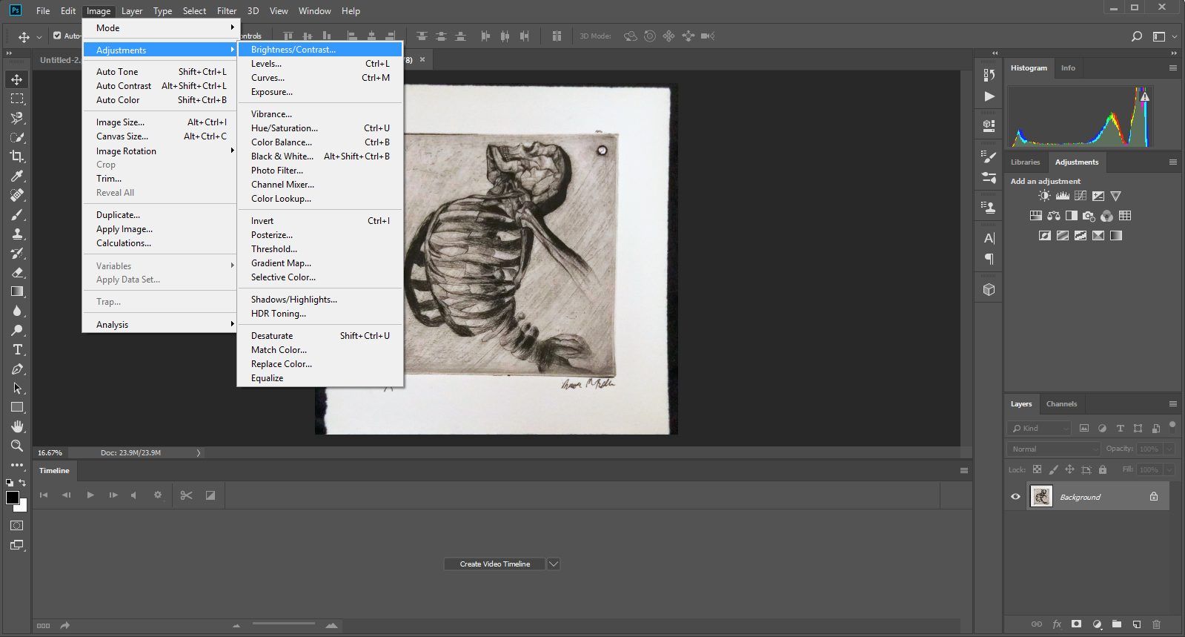Select the Blur tool
This screenshot has width=1185, height=637.
point(17,311)
